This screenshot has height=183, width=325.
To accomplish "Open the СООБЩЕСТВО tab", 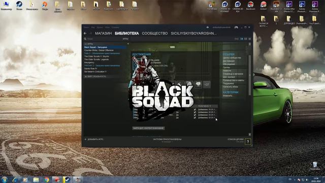I will (x=155, y=33).
